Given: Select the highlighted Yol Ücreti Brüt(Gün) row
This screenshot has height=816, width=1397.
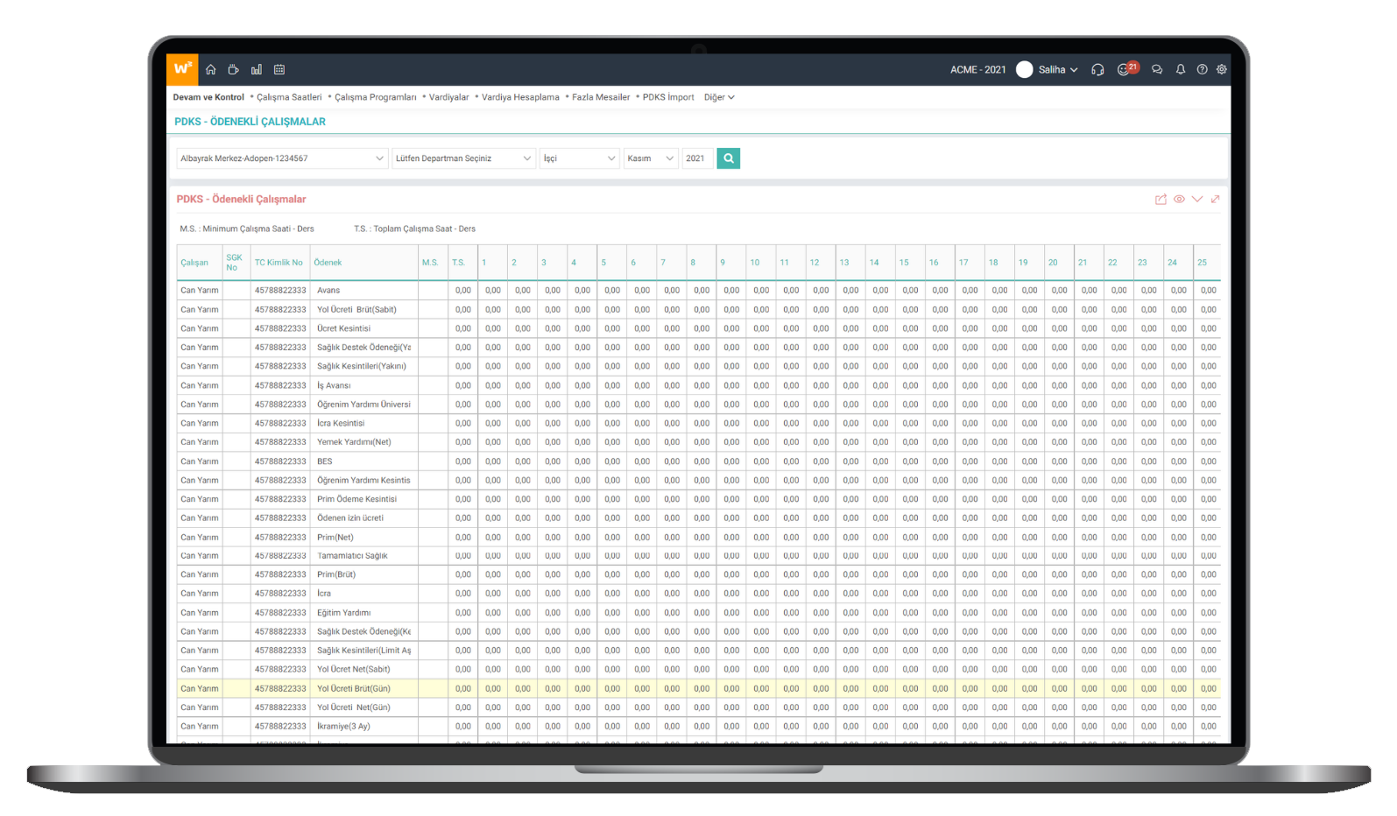Looking at the screenshot, I should [x=698, y=689].
